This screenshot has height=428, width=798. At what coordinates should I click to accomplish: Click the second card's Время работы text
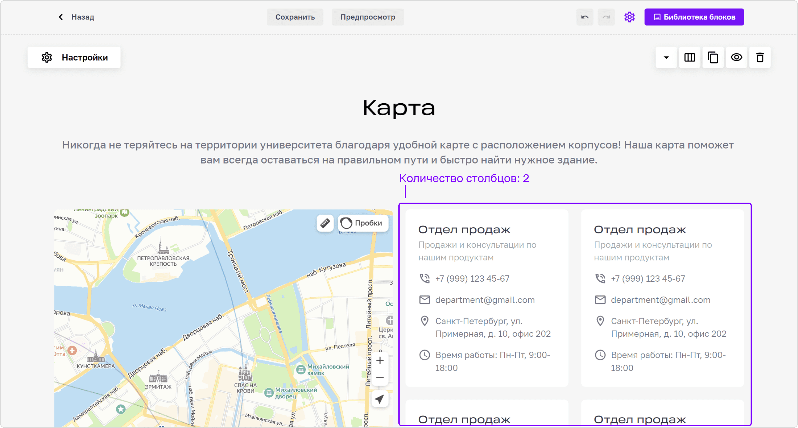tap(668, 361)
